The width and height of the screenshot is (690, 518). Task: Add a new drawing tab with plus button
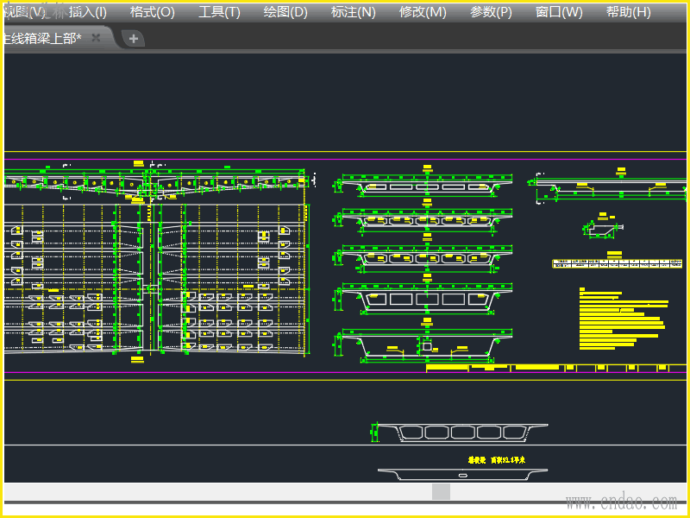coord(133,39)
